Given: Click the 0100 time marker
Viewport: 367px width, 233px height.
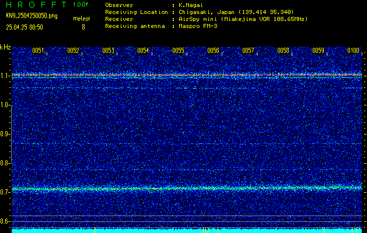Looking at the screenshot, I should click(x=353, y=51).
